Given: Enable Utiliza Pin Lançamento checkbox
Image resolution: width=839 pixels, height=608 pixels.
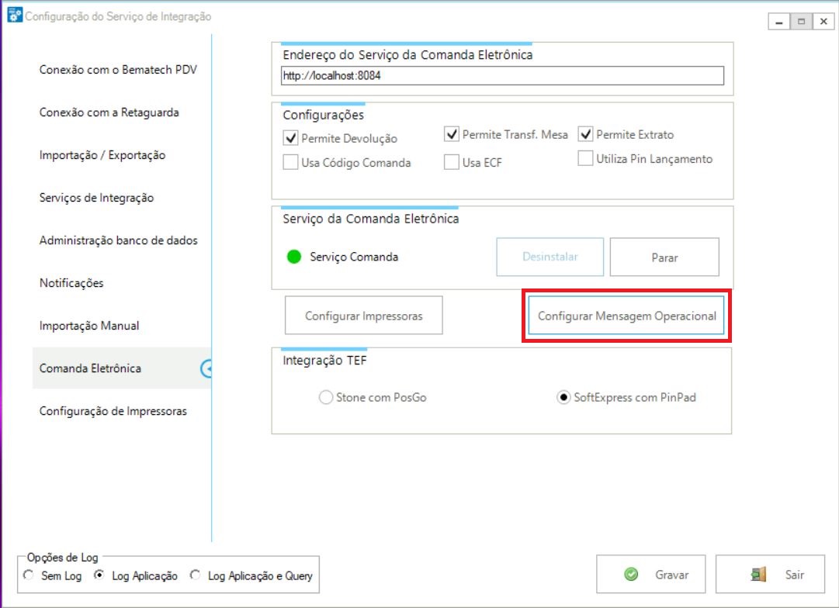Looking at the screenshot, I should [x=585, y=158].
